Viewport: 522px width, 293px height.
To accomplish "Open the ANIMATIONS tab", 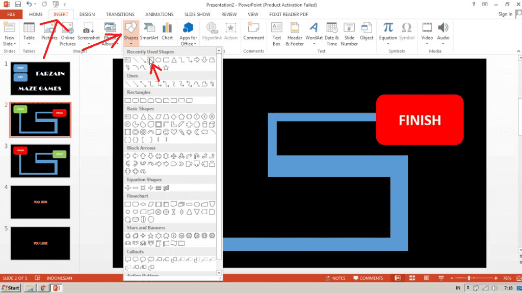I will [x=159, y=14].
